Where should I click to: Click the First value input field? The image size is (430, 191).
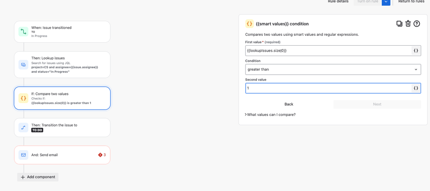(328, 50)
